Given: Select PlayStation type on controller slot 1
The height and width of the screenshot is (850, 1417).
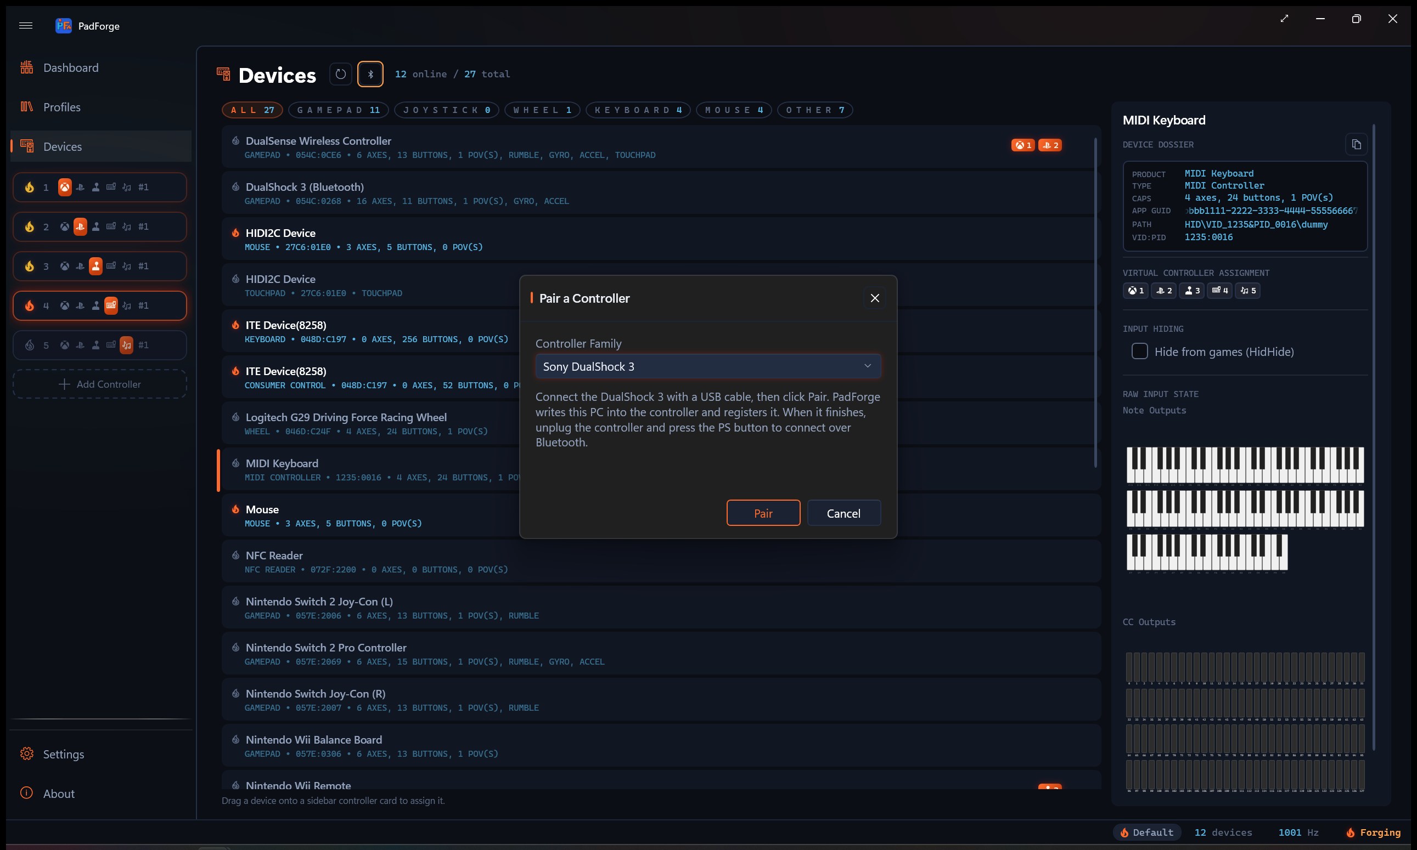Looking at the screenshot, I should (x=80, y=188).
